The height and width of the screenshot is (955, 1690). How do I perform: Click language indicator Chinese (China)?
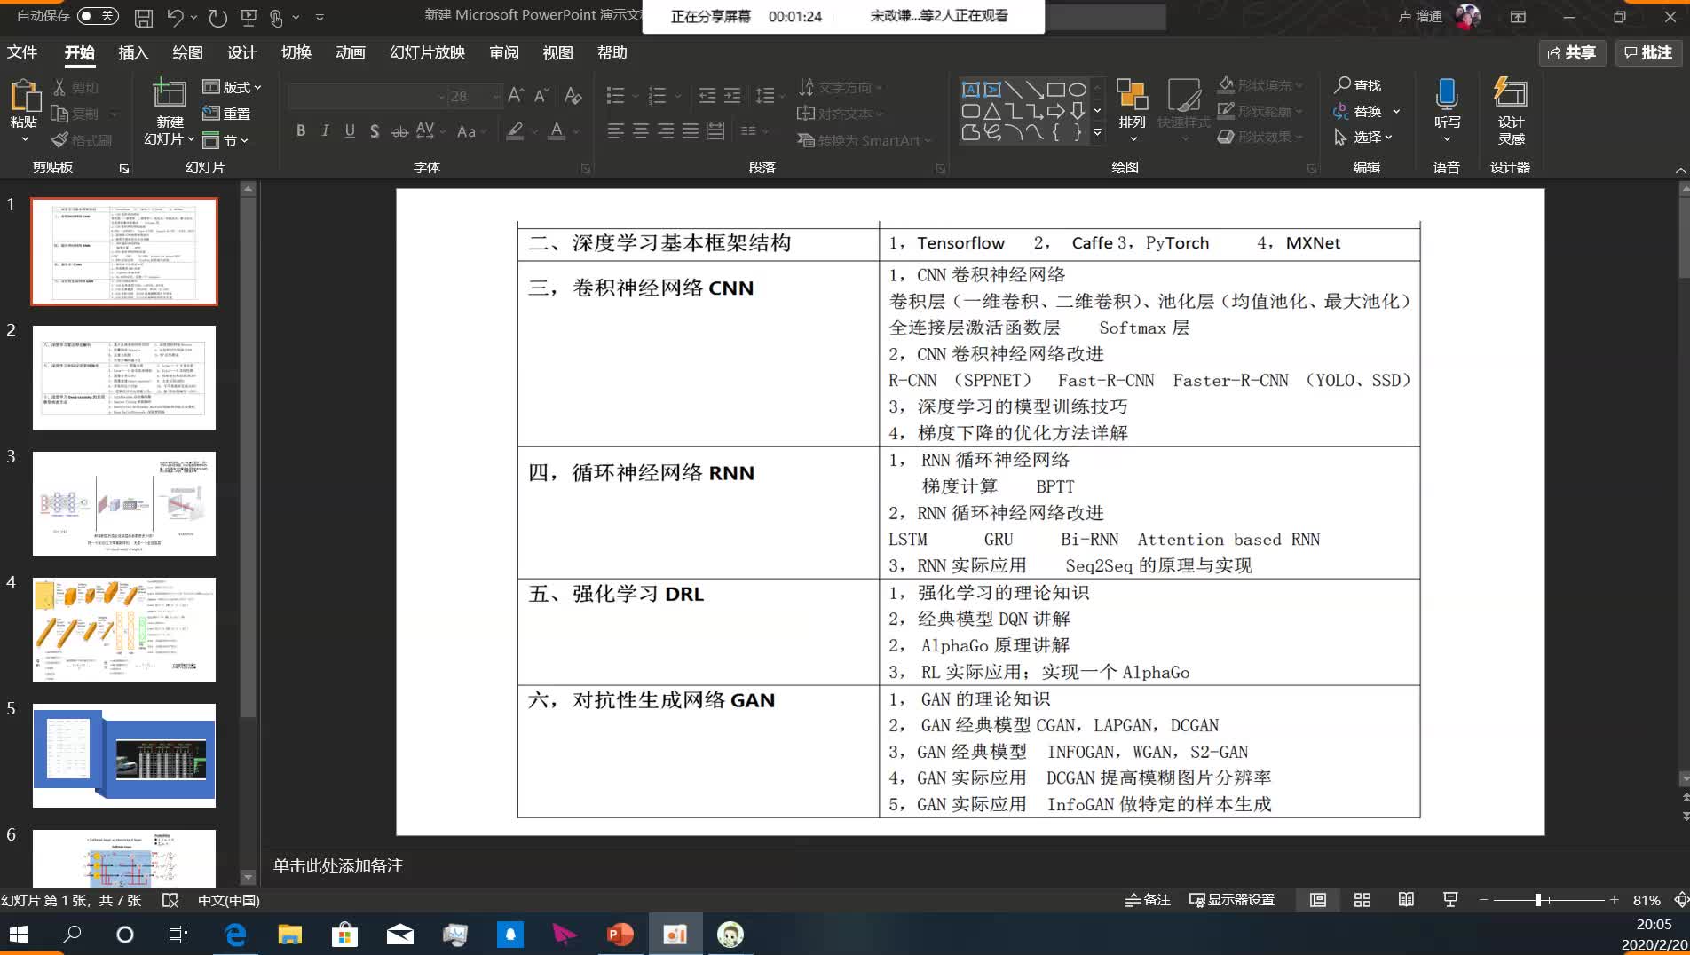click(x=228, y=900)
